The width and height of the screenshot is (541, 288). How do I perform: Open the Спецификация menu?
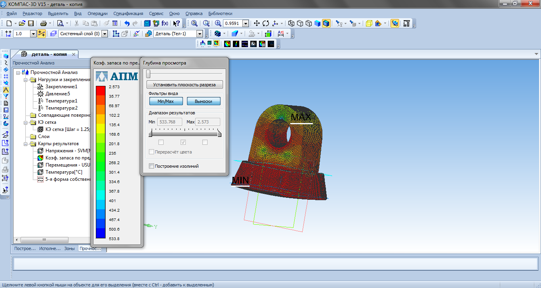[128, 13]
